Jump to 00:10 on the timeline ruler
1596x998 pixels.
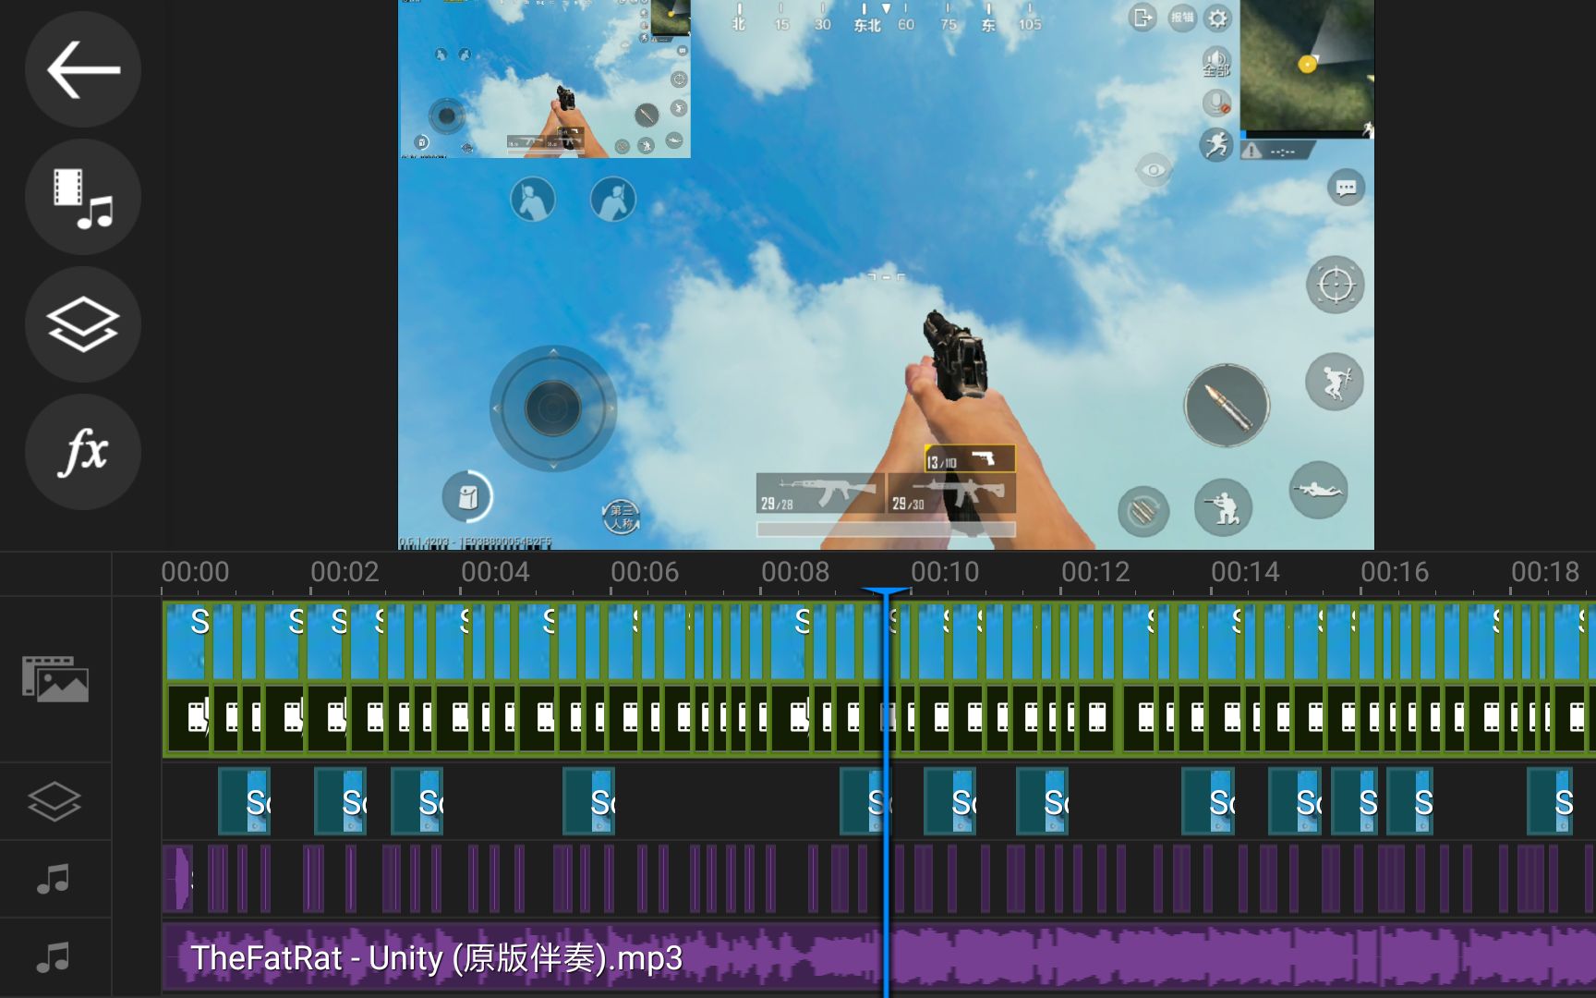tap(945, 572)
